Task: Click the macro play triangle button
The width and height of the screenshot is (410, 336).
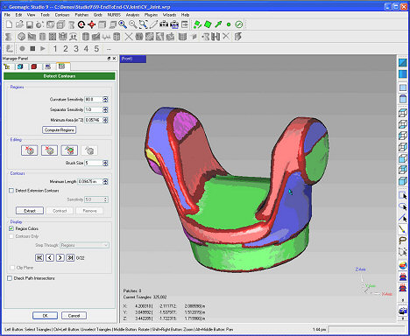Action: click(x=43, y=48)
